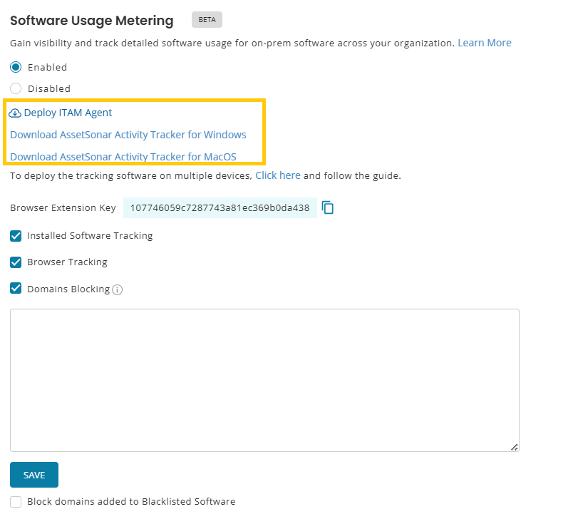The image size is (583, 514).
Task: Click the info icon next to Domains Blocking
Action: [118, 289]
